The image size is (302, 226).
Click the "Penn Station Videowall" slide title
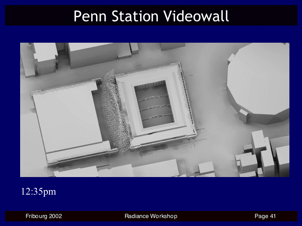(151, 16)
